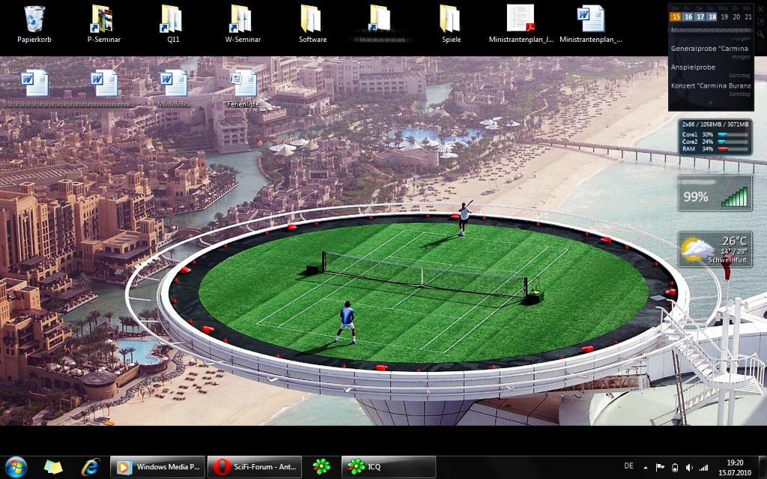Switch to the Windows Media Player window

tap(157, 467)
